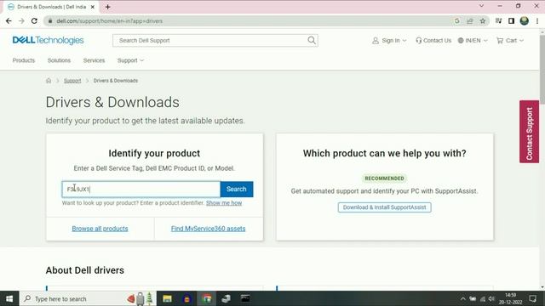
Task: Open the notification center icon
Action: pos(533,298)
